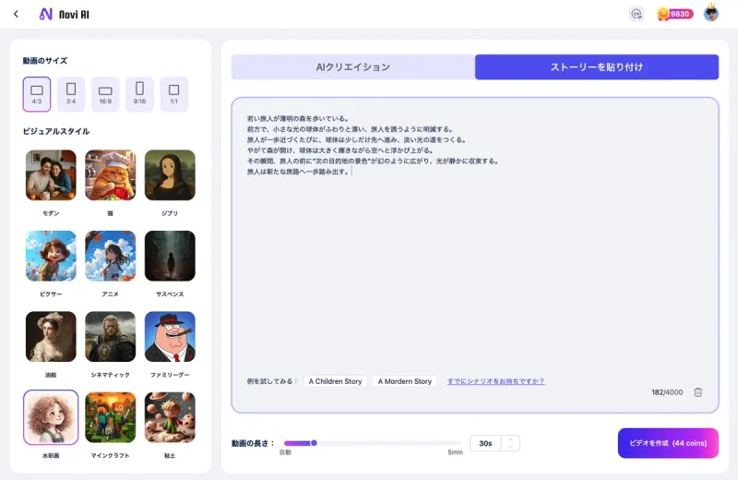
Task: Select the ジブリ visual style thumbnail
Action: coord(170,175)
